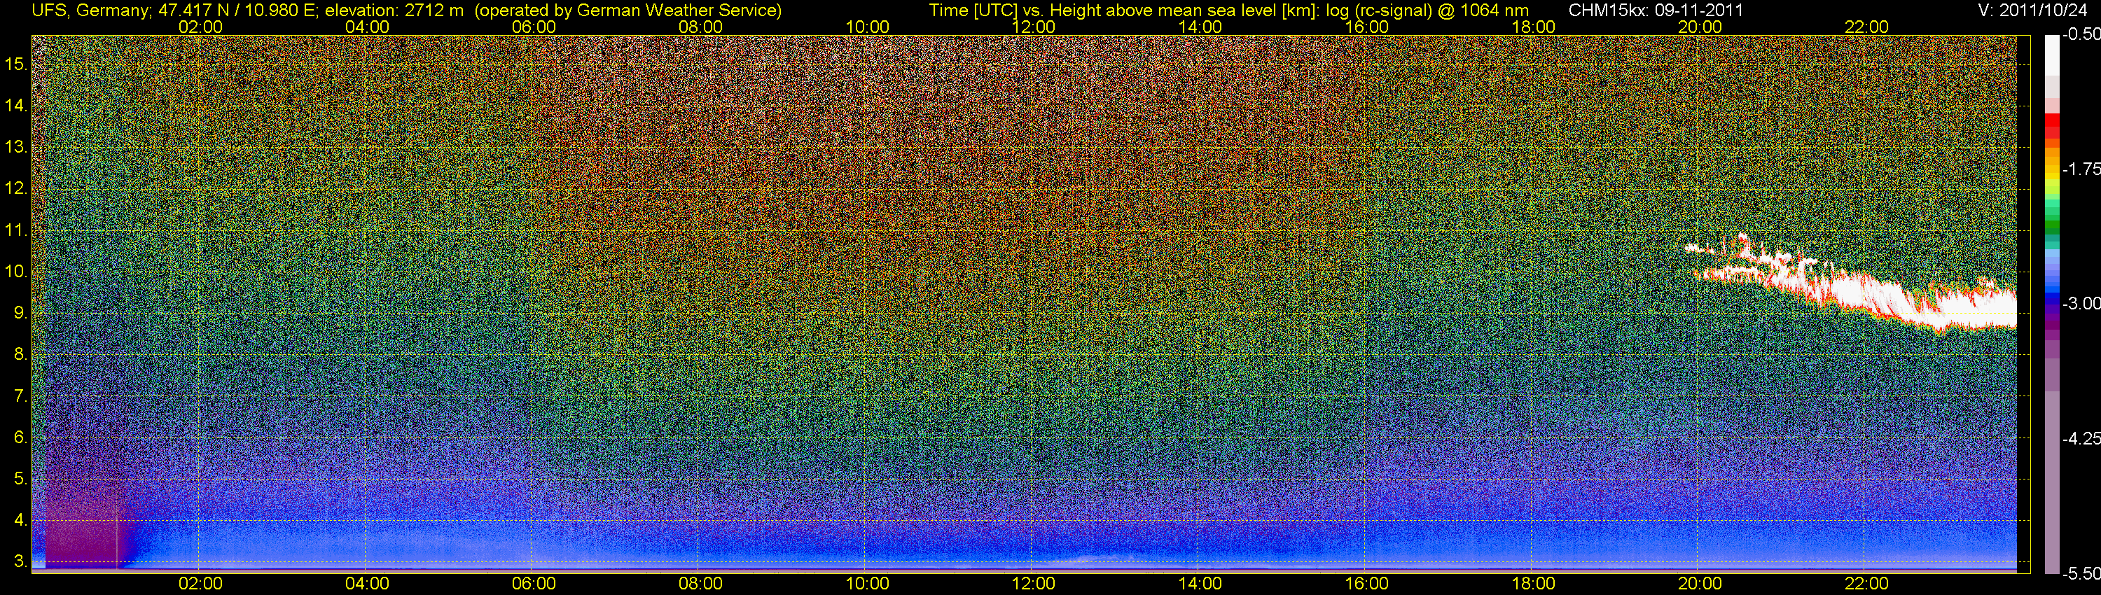The image size is (2101, 595).
Task: Click the '12:00' label on the bottom time axis
Action: click(1034, 584)
